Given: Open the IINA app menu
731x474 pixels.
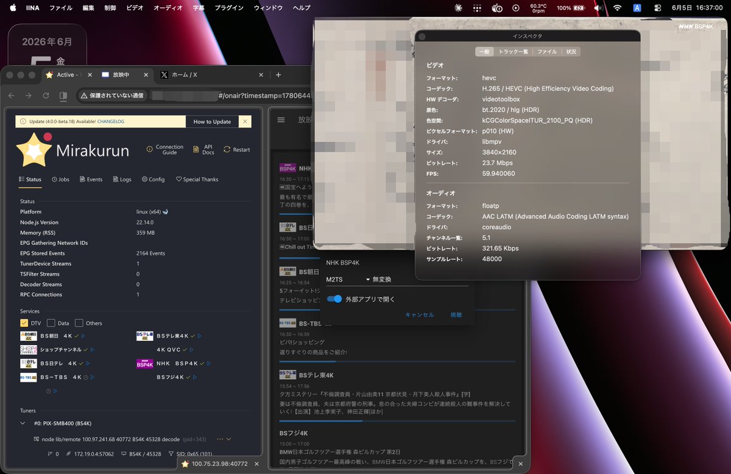Looking at the screenshot, I should (32, 8).
